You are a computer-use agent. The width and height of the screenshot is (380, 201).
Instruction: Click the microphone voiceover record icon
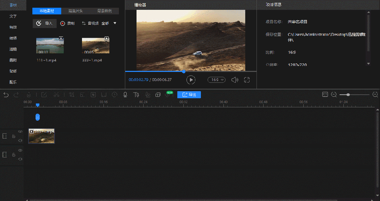point(125,95)
